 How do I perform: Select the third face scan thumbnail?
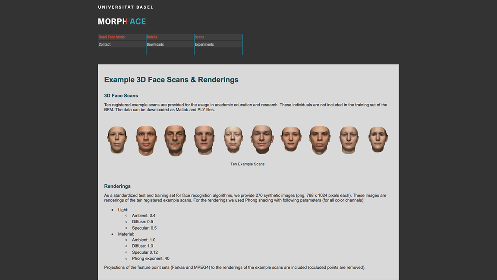[175, 141]
